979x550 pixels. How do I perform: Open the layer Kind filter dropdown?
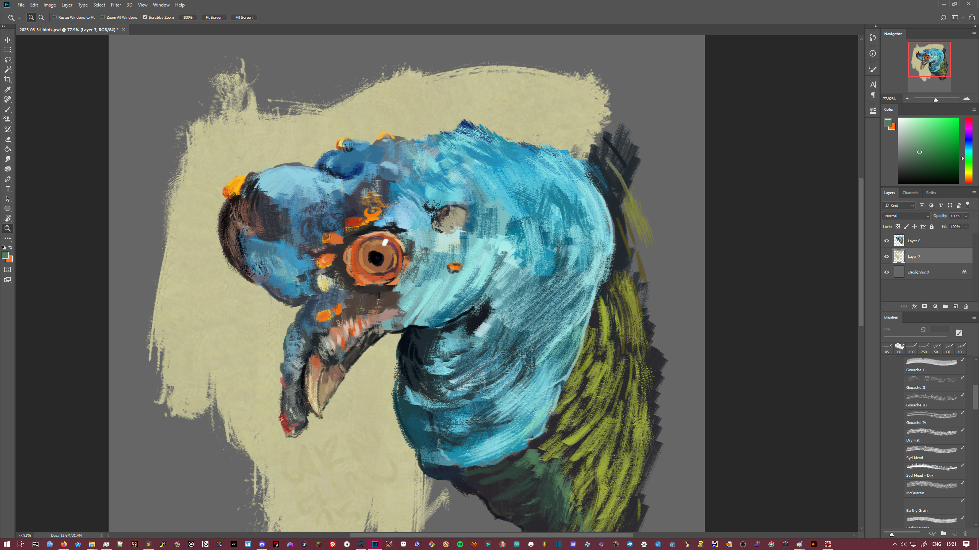click(899, 205)
